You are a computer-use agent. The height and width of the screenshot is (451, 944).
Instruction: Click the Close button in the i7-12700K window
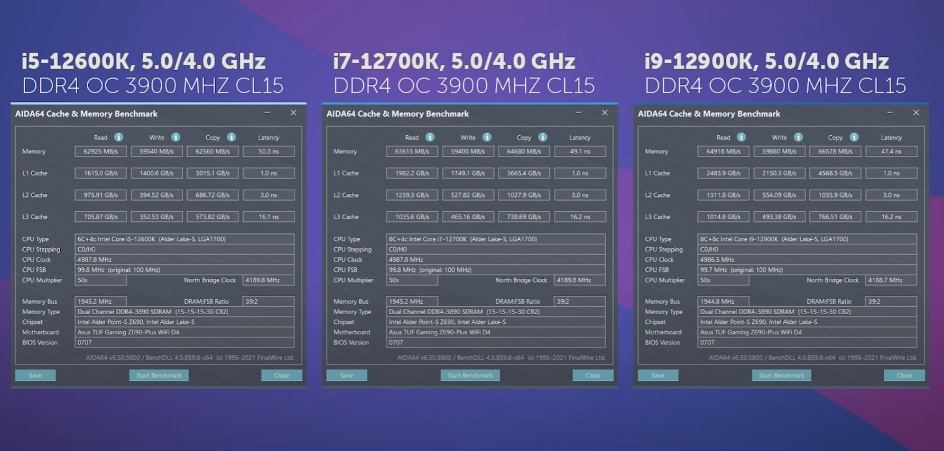[x=593, y=375]
